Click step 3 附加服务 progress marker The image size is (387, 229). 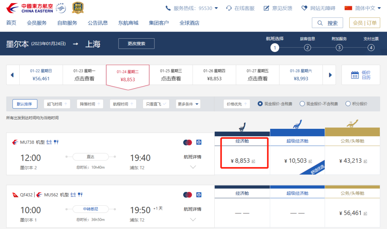[x=339, y=48]
